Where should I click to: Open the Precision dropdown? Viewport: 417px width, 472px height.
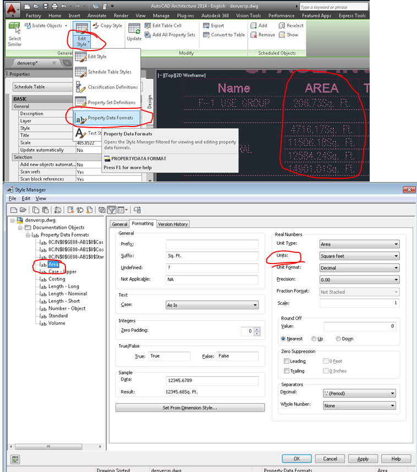point(359,279)
